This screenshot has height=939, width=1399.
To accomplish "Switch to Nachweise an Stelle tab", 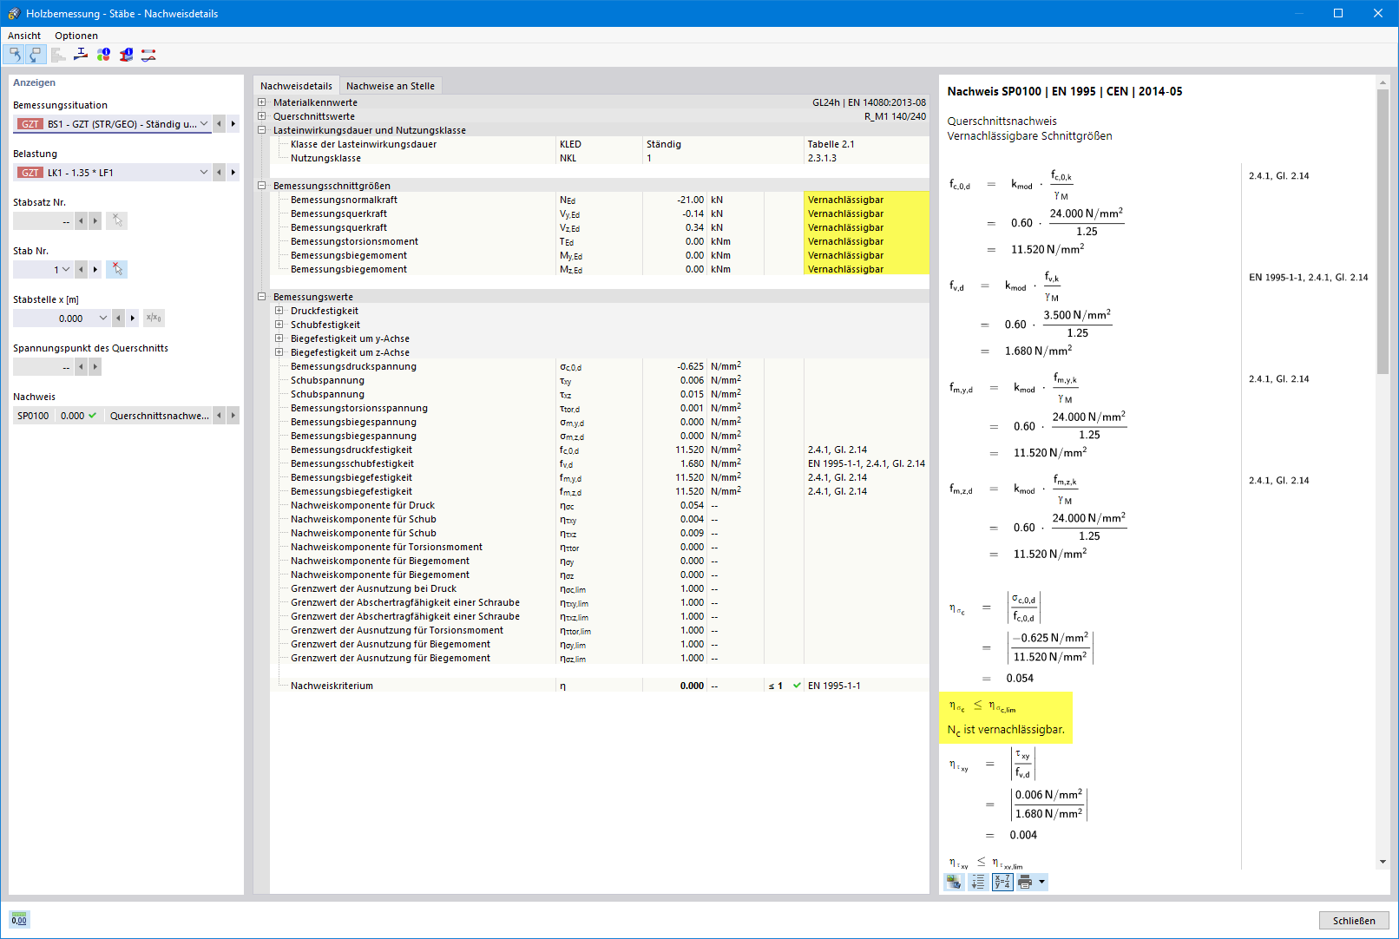I will pos(391,86).
